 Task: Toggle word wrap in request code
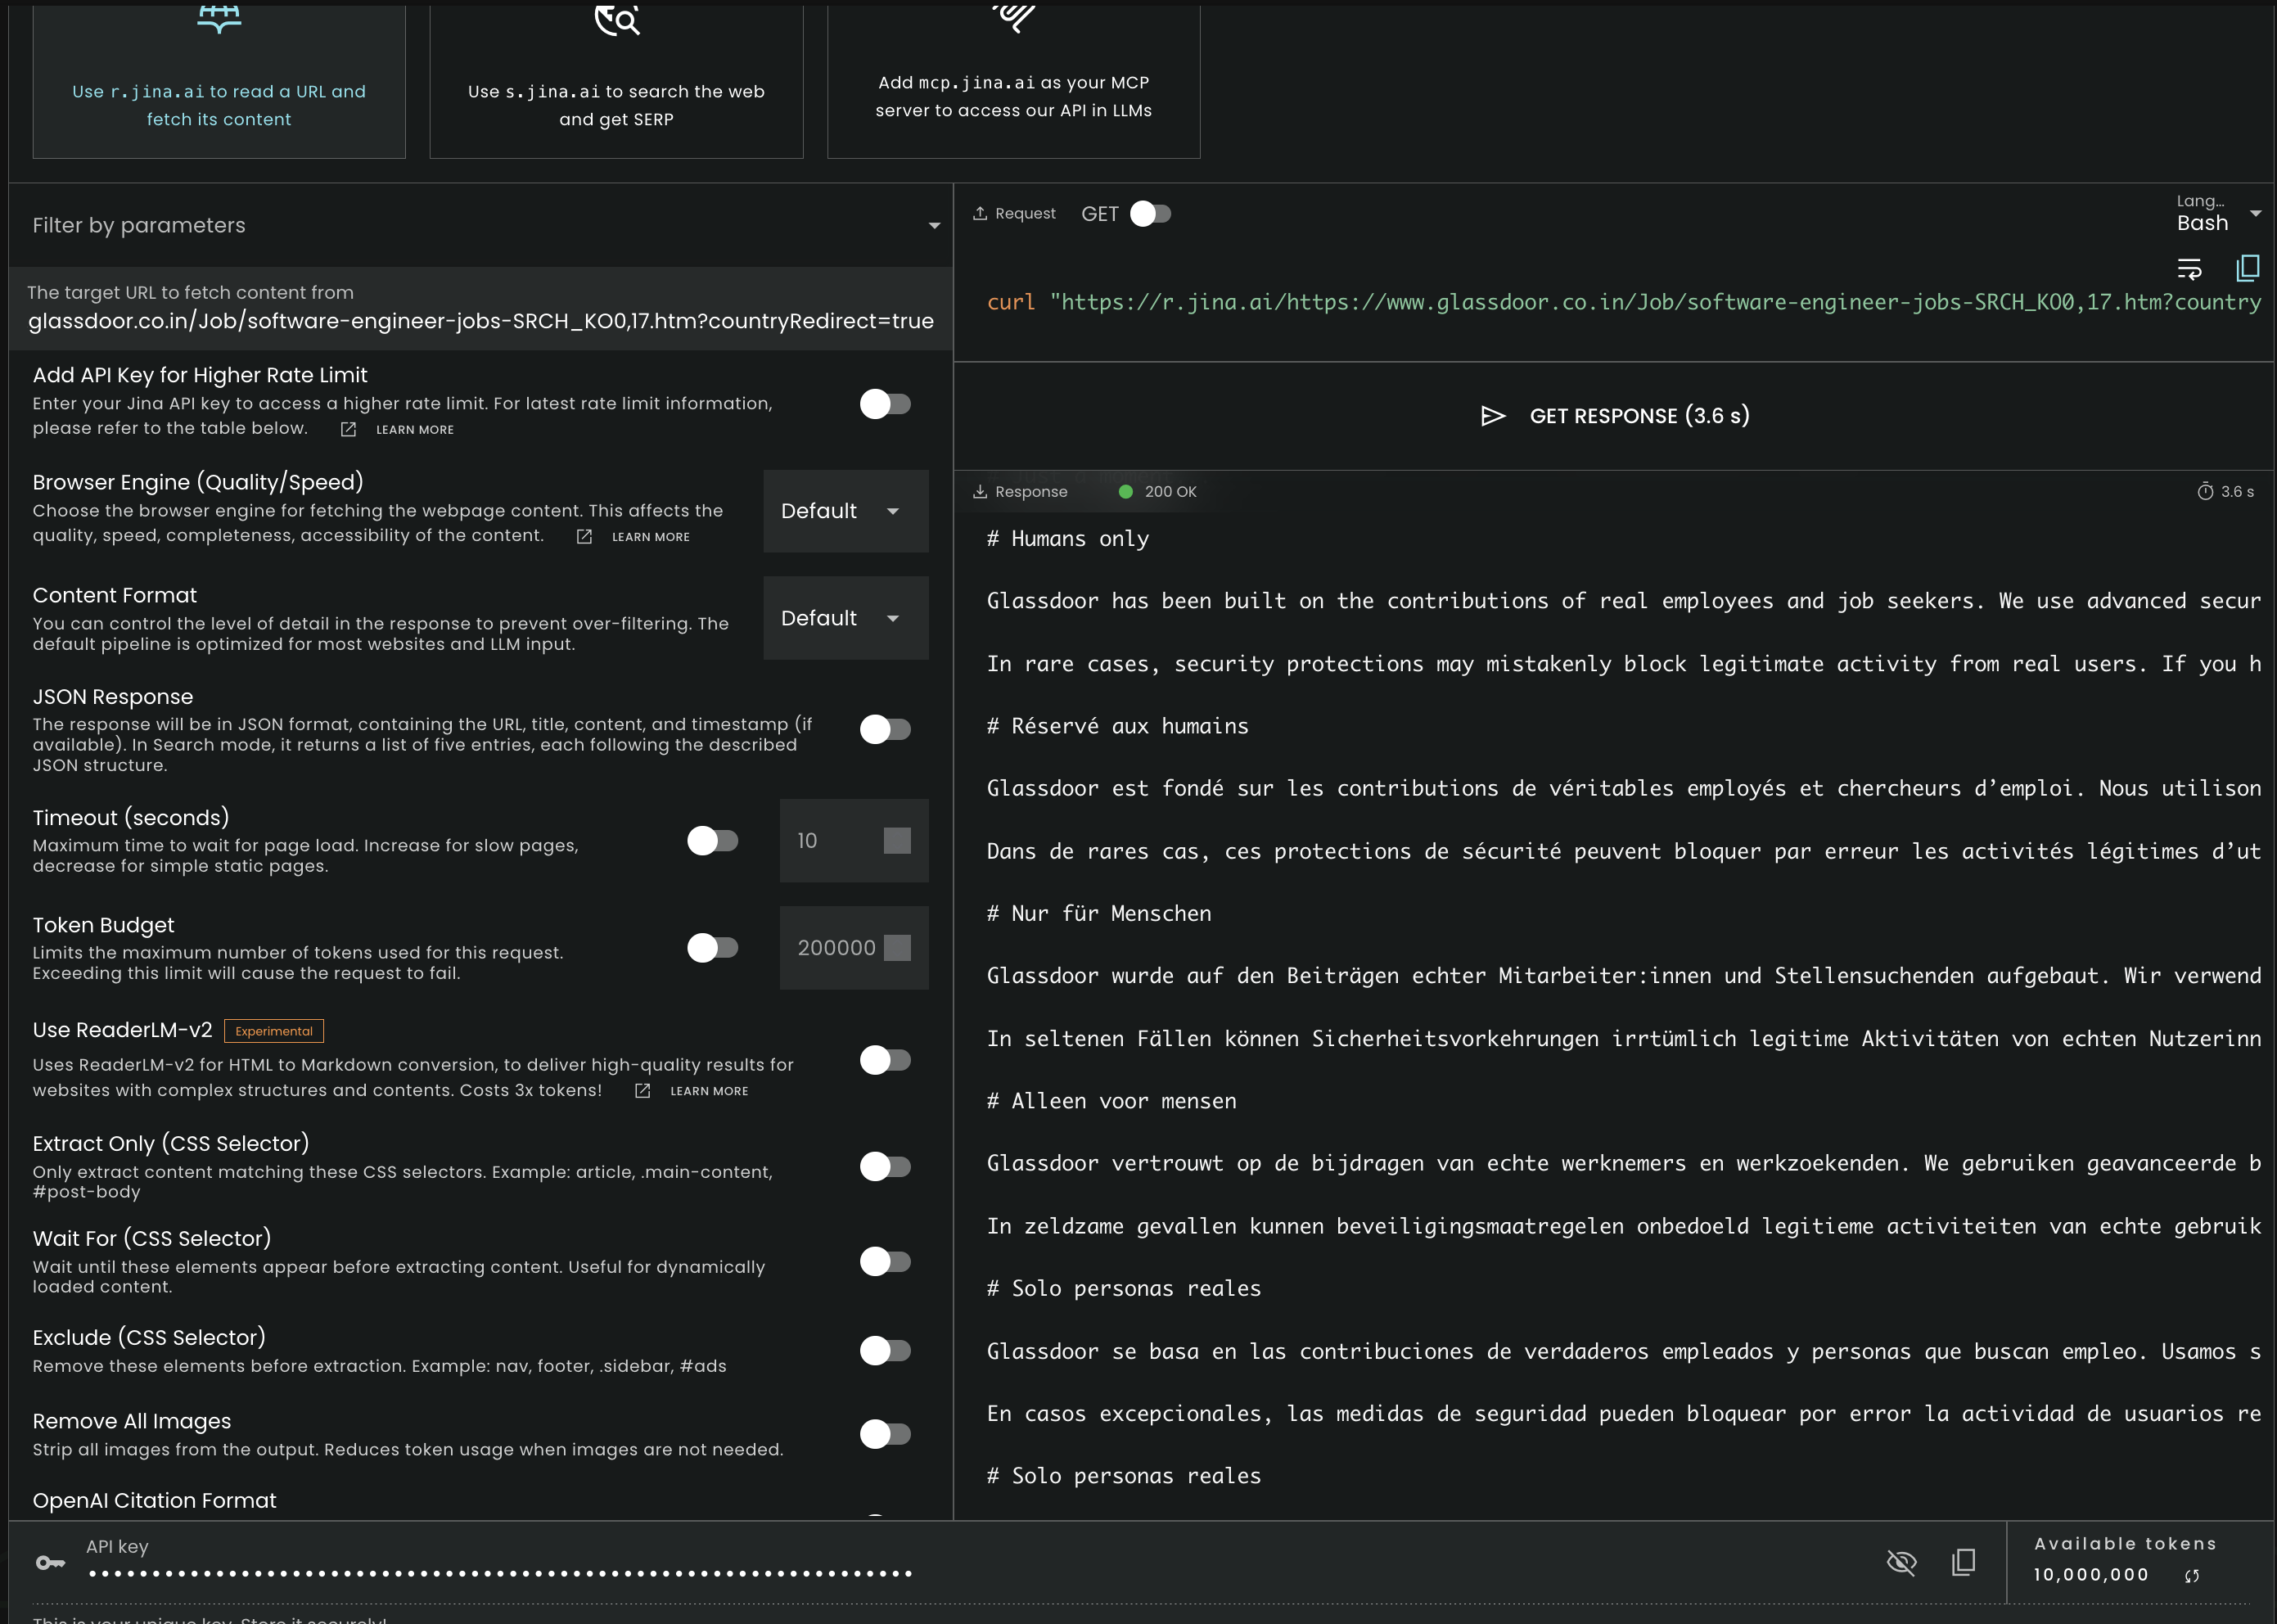pyautogui.click(x=2189, y=269)
